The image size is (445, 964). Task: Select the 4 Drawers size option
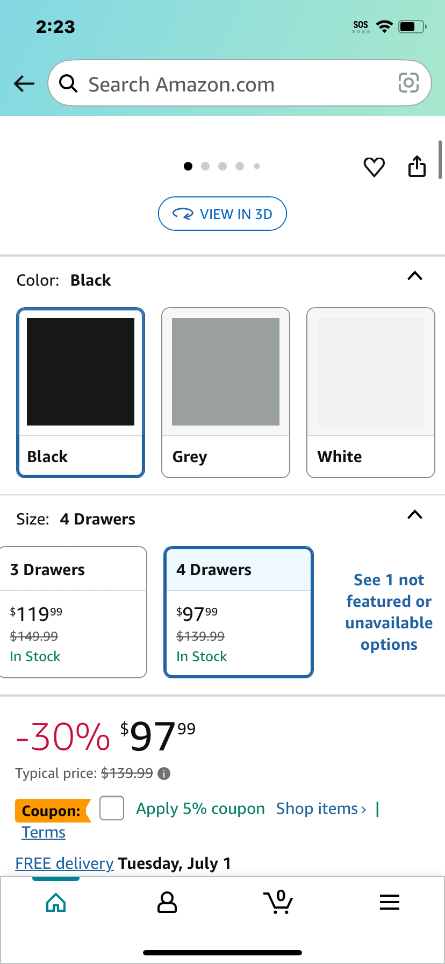click(239, 612)
